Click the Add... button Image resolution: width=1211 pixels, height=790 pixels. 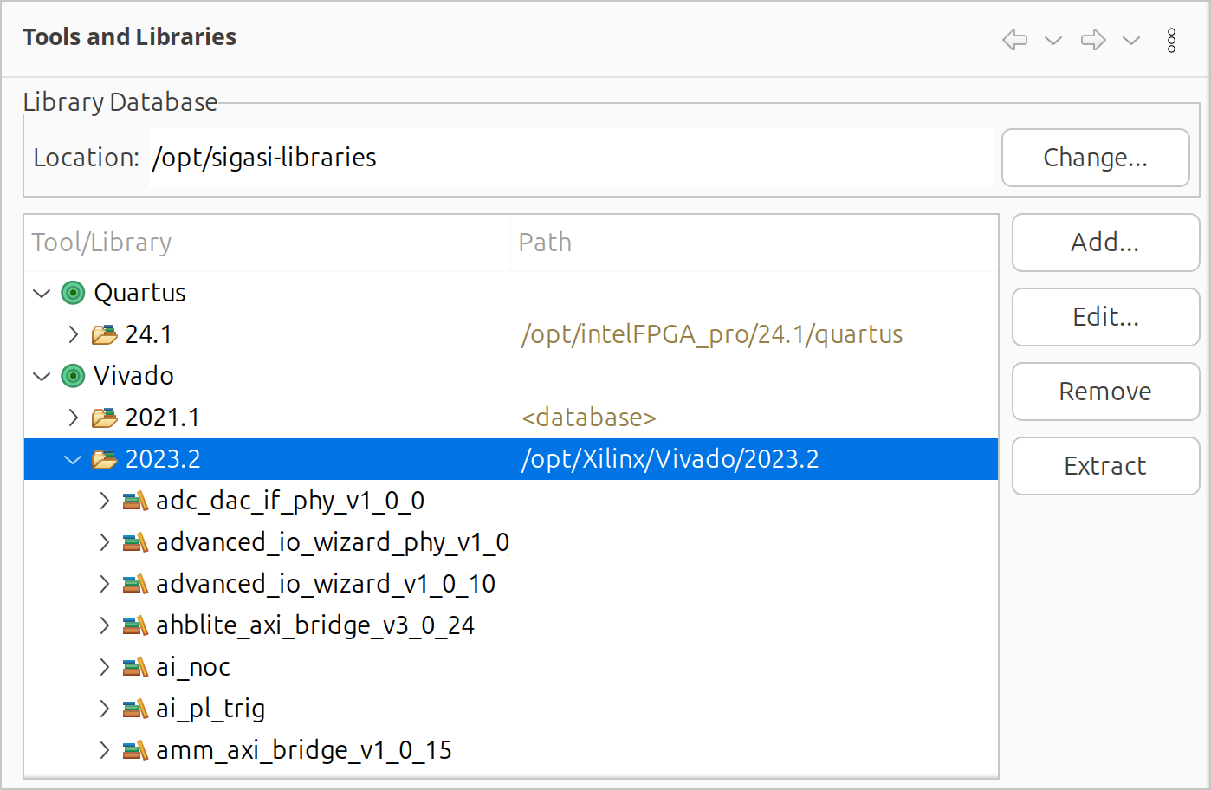1105,243
